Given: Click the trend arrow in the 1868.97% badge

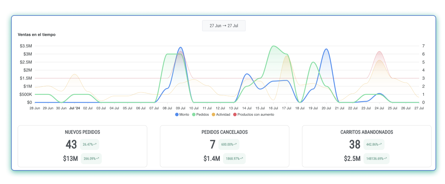Looking at the screenshot, I should 241,158.
